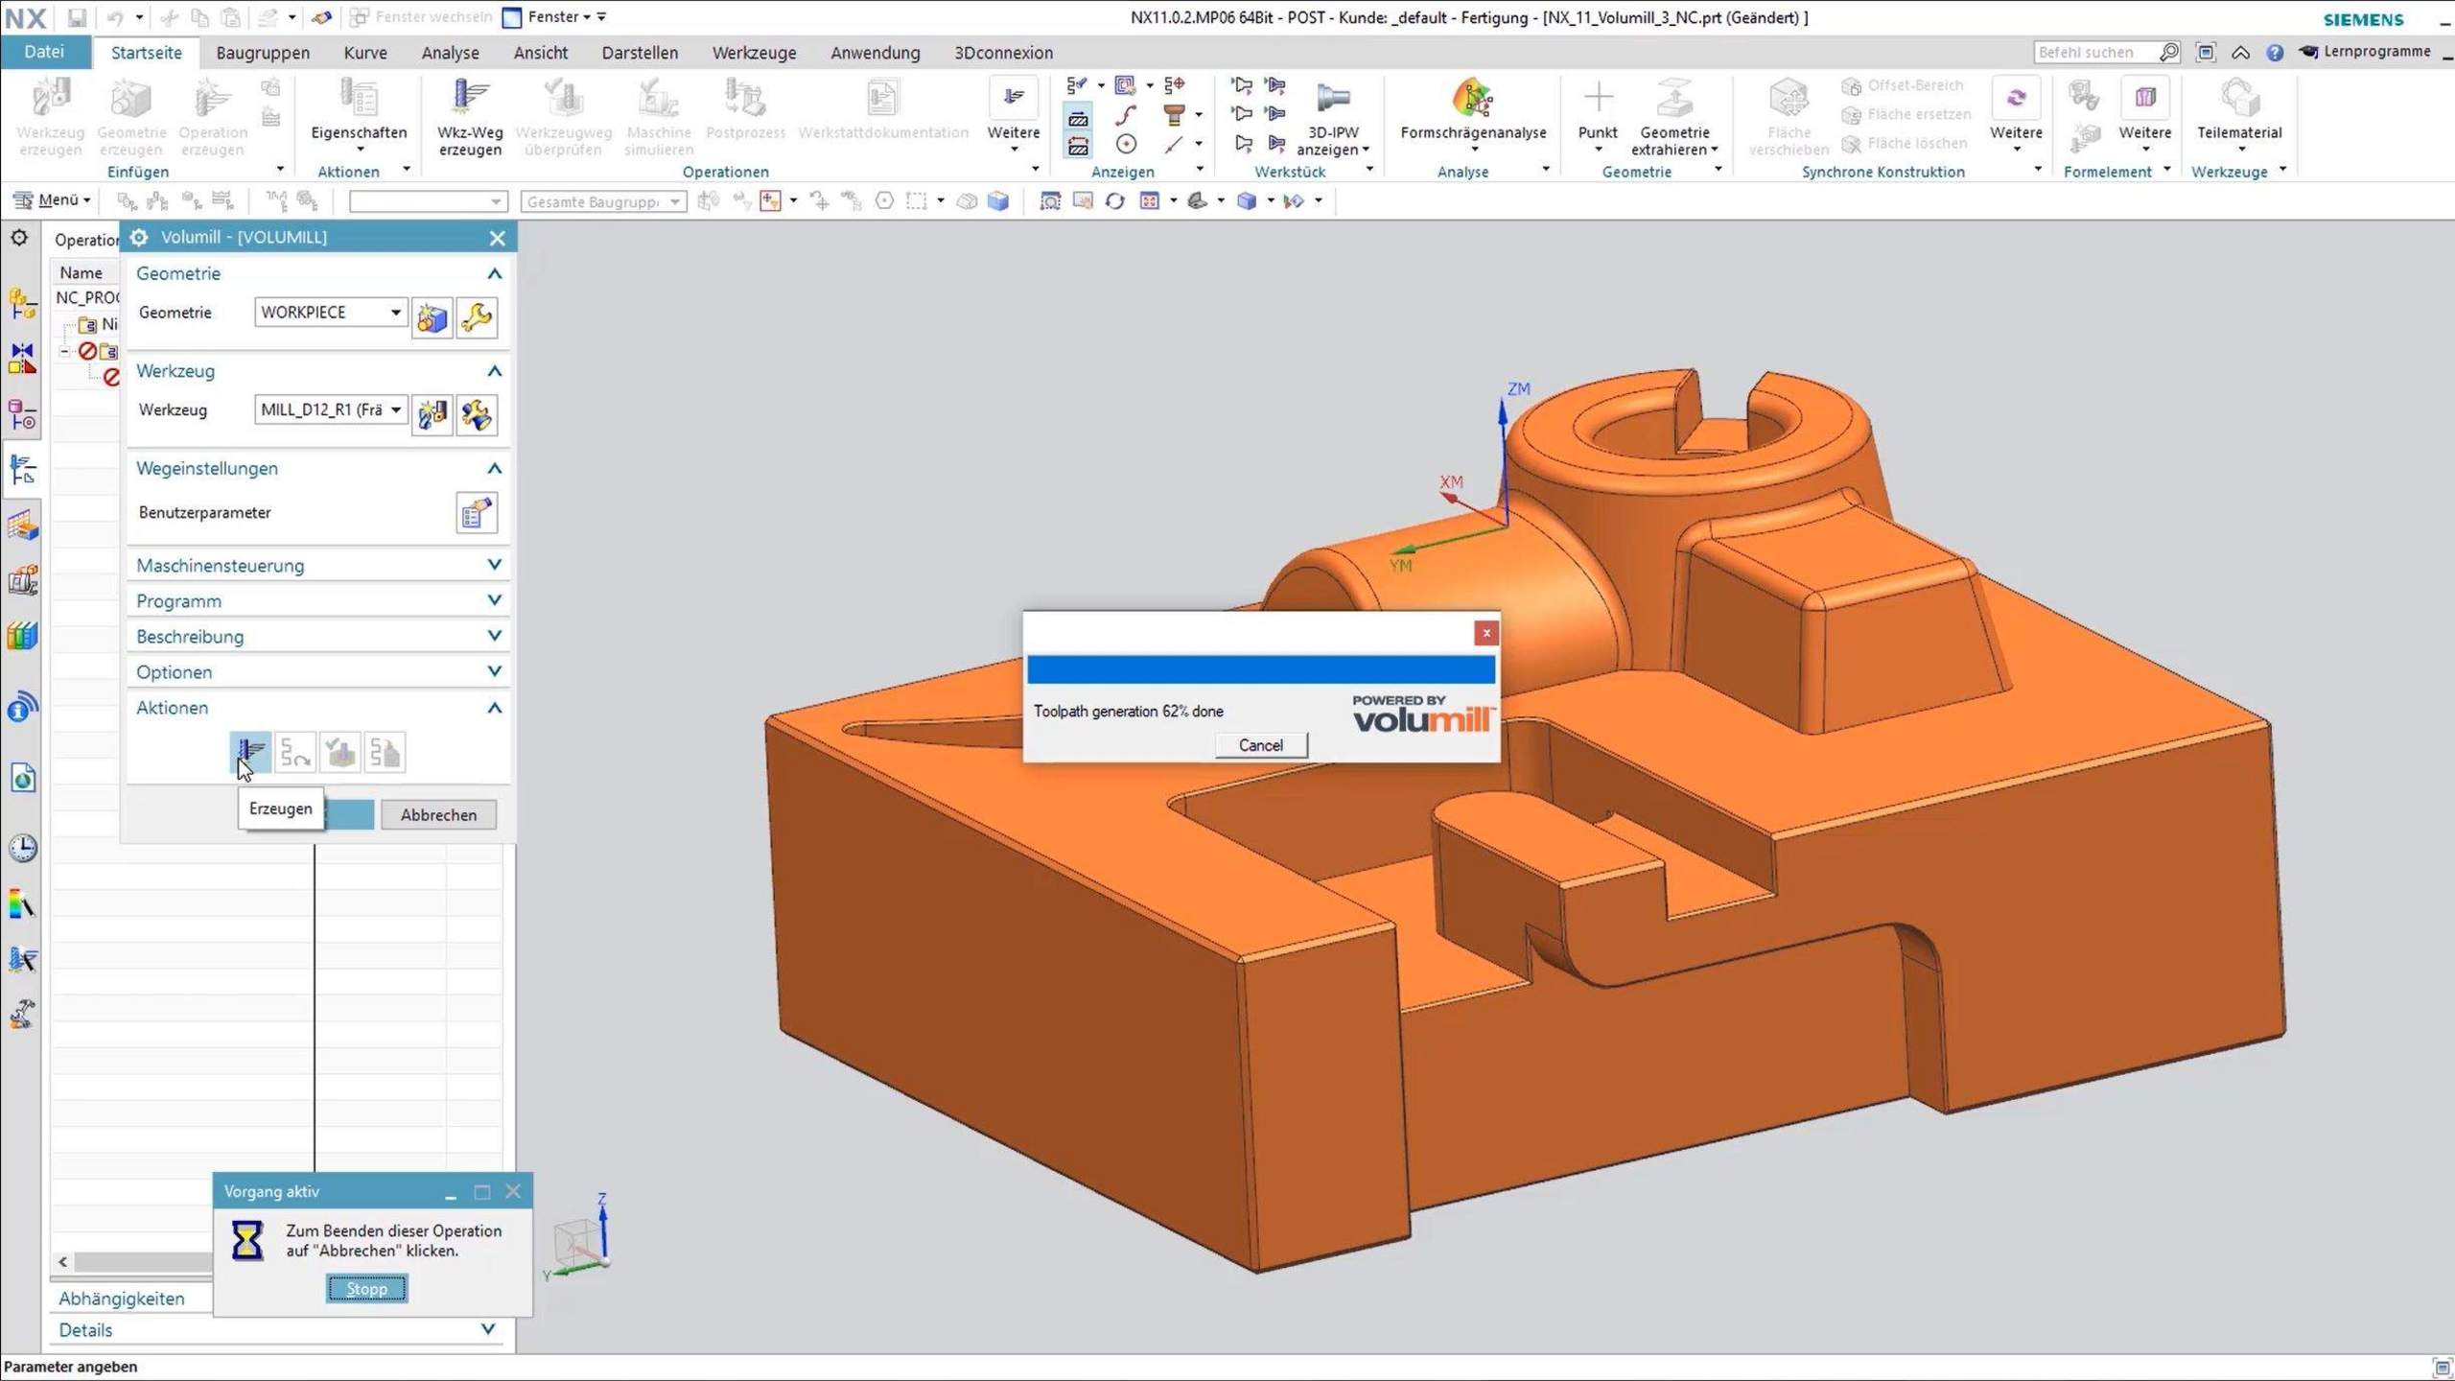Click the Maschine simulieren icon
The image size is (2455, 1381).
pyautogui.click(x=659, y=117)
